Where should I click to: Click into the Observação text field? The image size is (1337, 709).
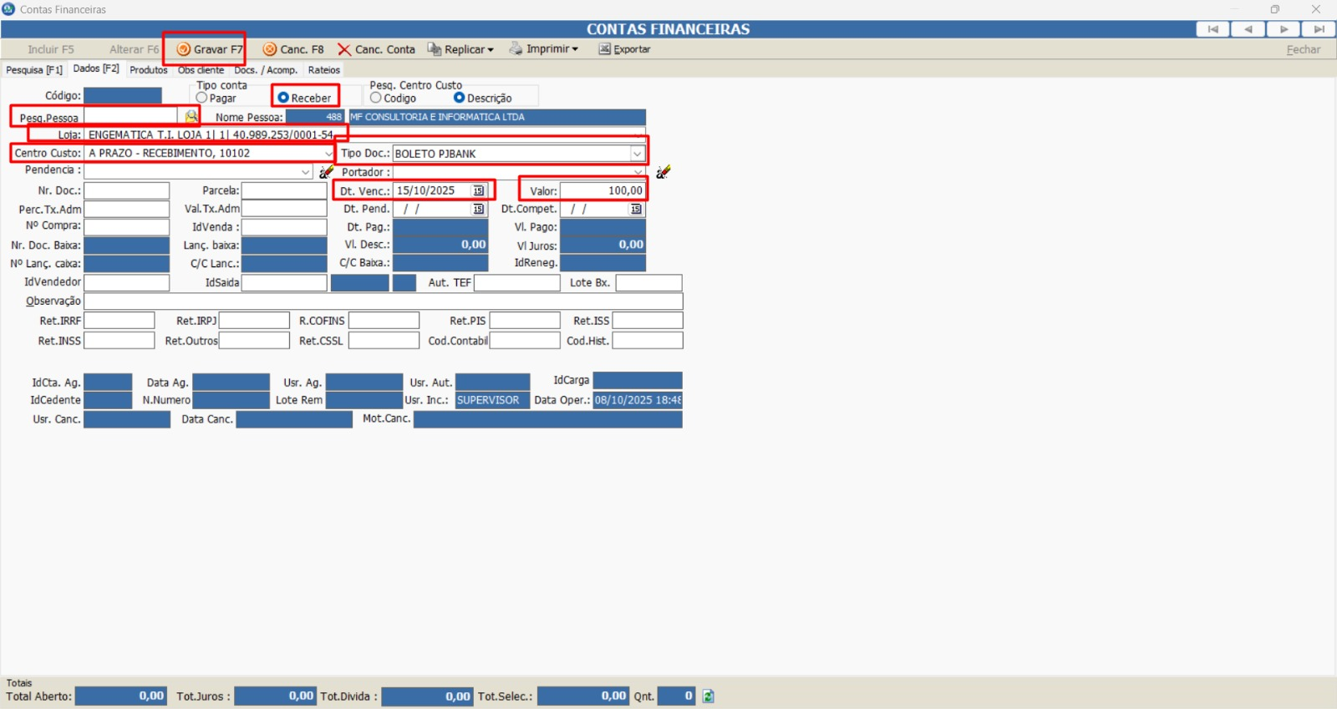383,301
